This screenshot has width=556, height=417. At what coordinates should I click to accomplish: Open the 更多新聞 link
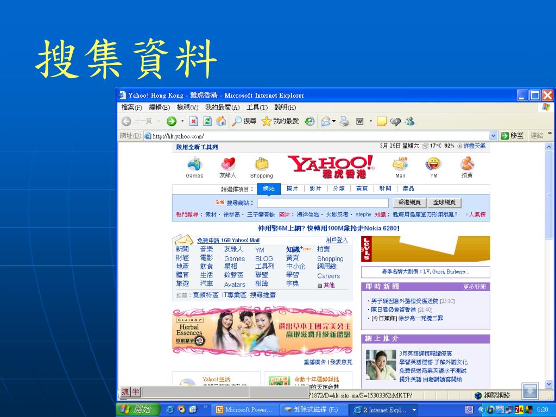(x=475, y=287)
